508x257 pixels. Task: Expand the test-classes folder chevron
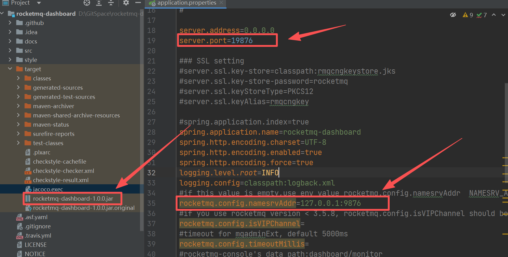tap(18, 143)
